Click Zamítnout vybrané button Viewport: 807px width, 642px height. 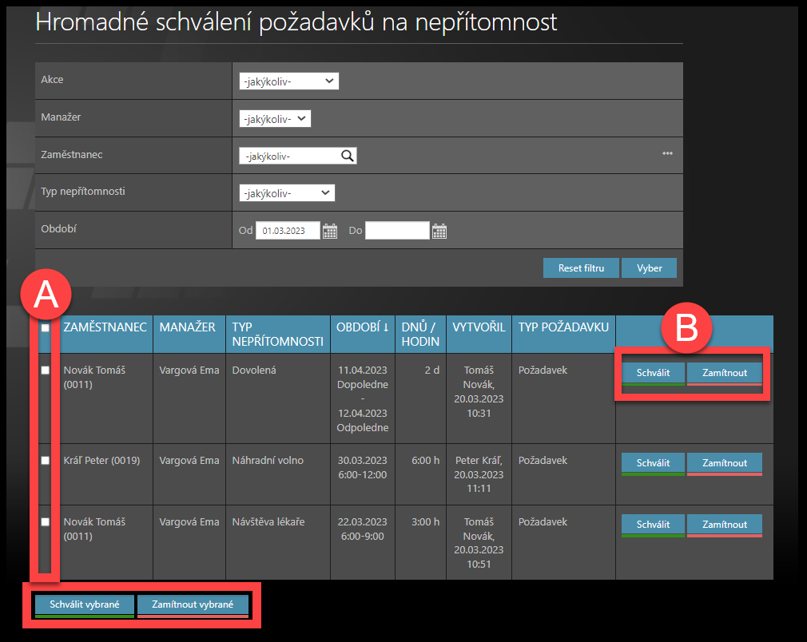click(x=193, y=604)
